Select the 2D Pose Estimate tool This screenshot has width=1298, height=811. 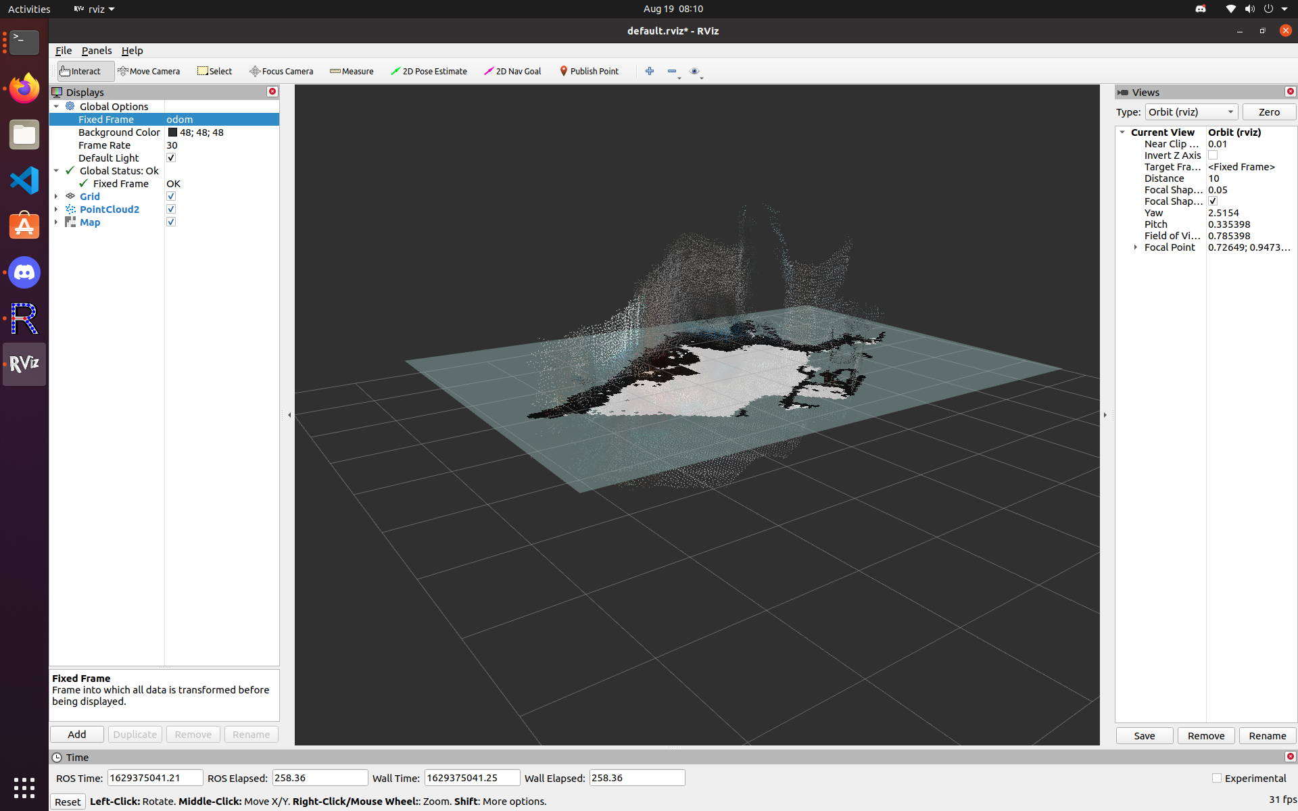coord(429,71)
